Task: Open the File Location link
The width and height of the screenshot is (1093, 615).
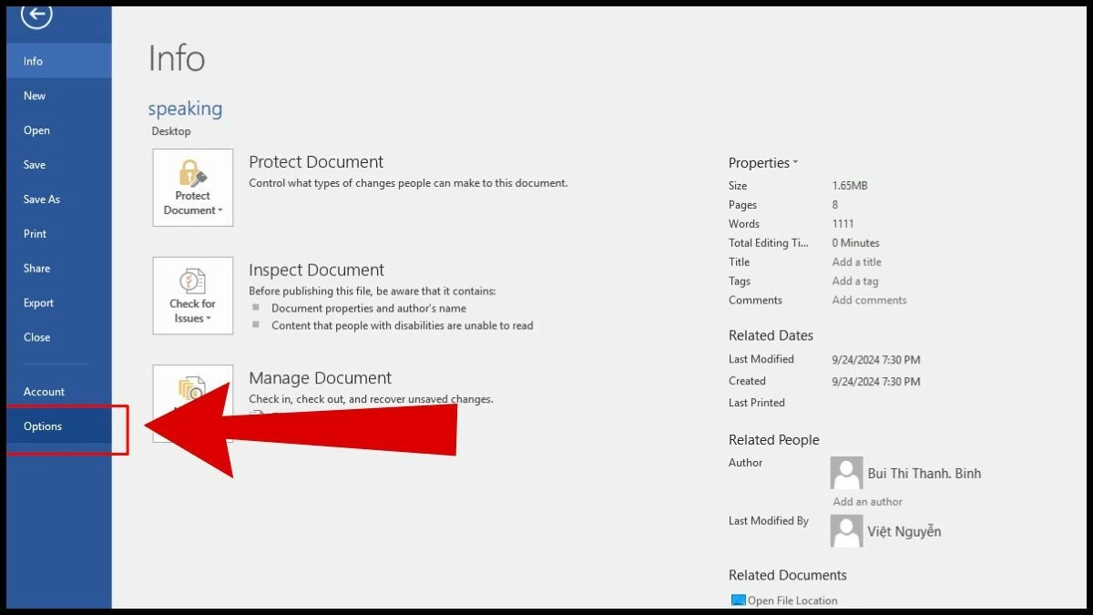Action: point(792,600)
